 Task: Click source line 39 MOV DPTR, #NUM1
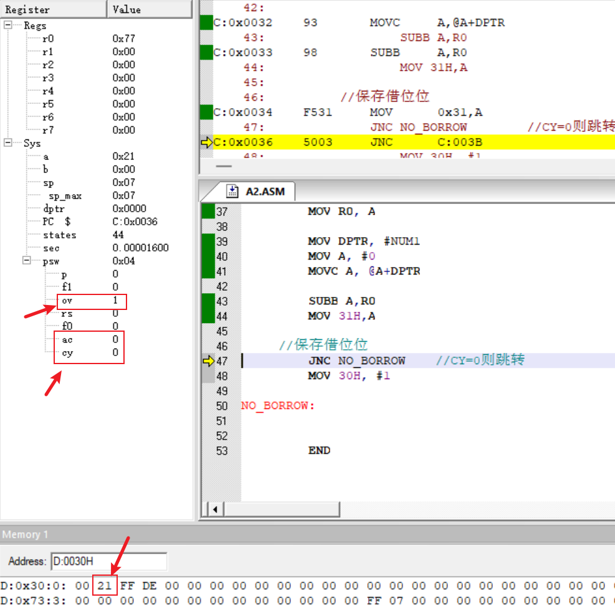tap(364, 242)
